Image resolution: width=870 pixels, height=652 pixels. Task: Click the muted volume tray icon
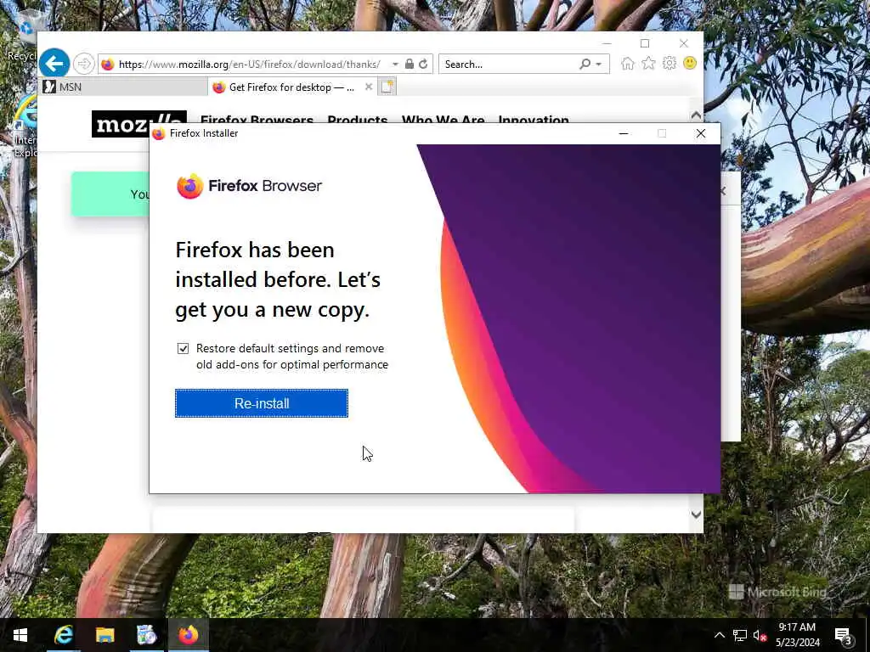760,635
